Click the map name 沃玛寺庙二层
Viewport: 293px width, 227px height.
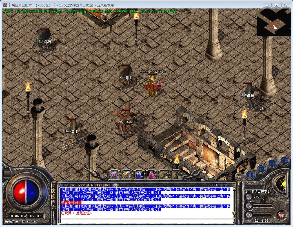pyautogui.click(x=15, y=222)
